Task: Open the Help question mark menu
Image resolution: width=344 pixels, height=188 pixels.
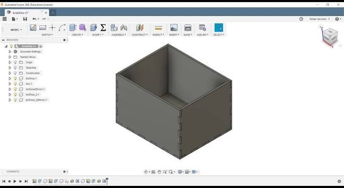Action: 338,19
